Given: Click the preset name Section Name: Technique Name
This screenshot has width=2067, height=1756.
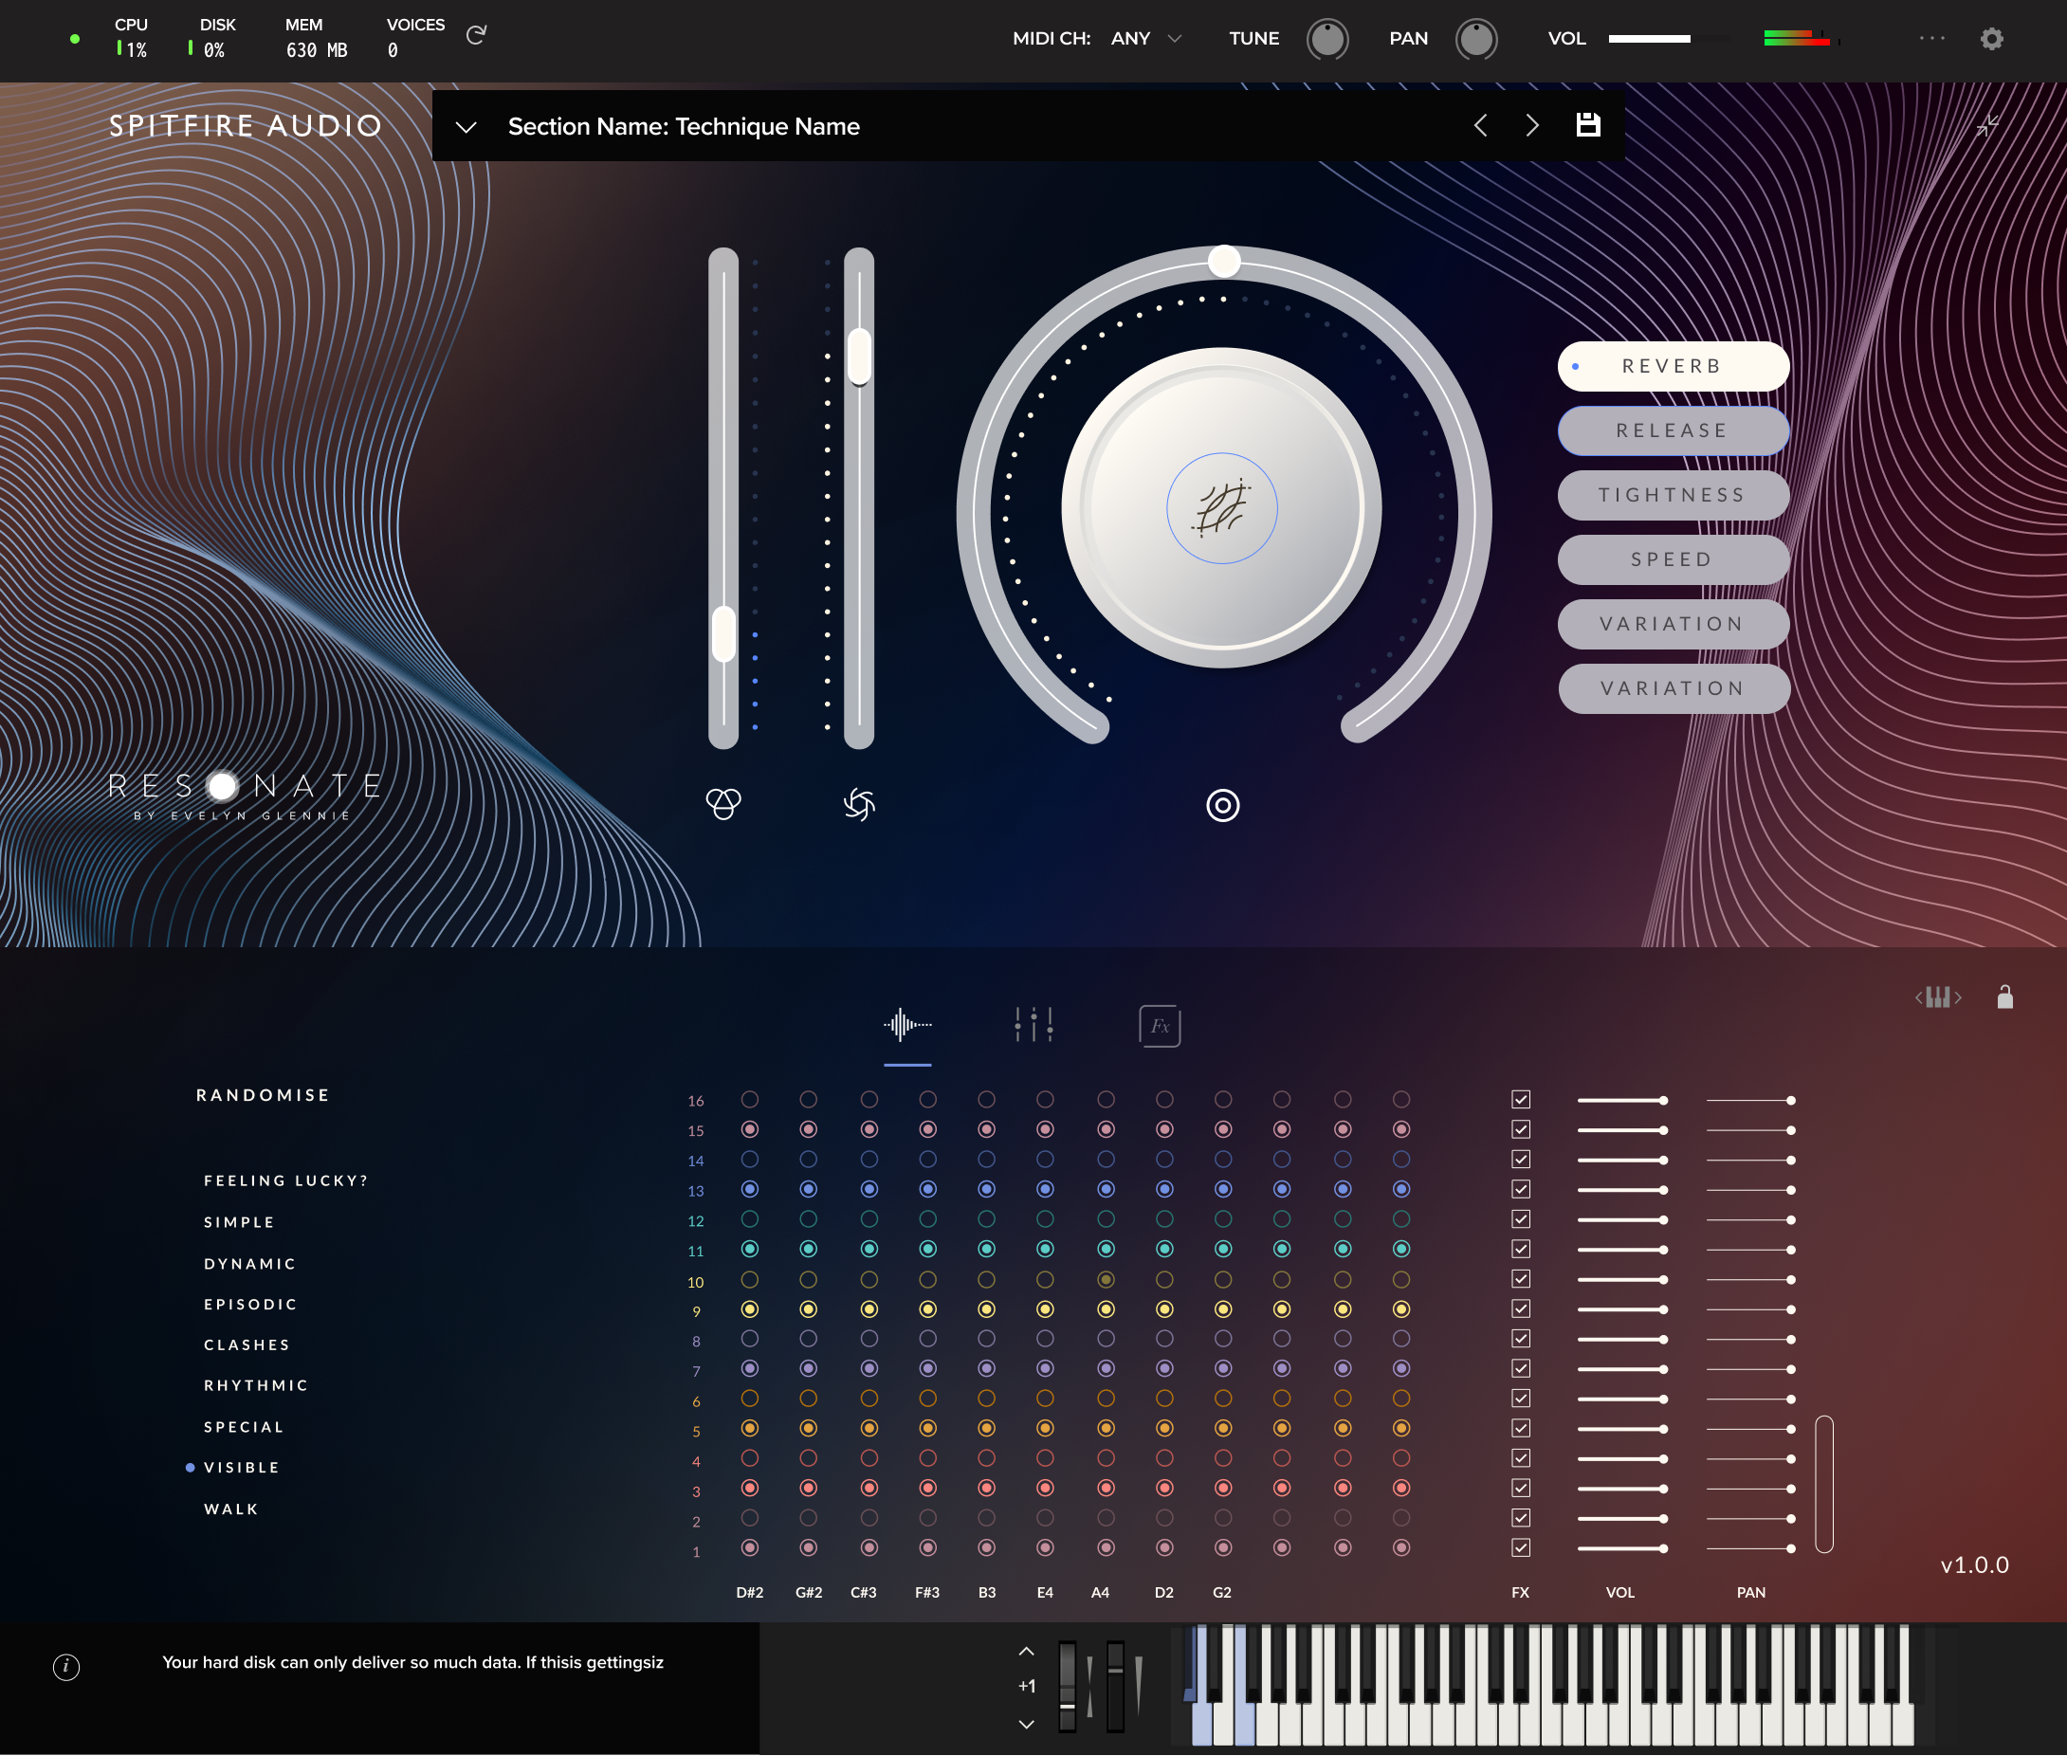Looking at the screenshot, I should pos(684,126).
